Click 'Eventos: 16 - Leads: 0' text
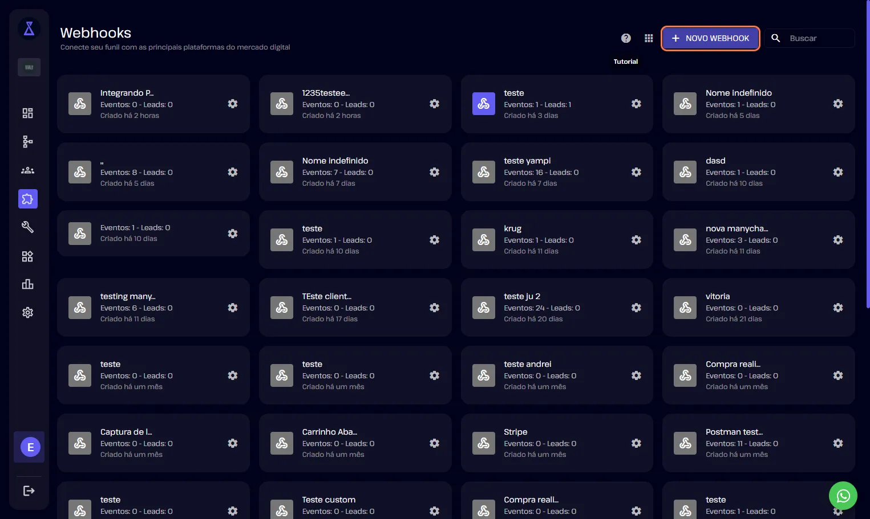 tap(541, 173)
